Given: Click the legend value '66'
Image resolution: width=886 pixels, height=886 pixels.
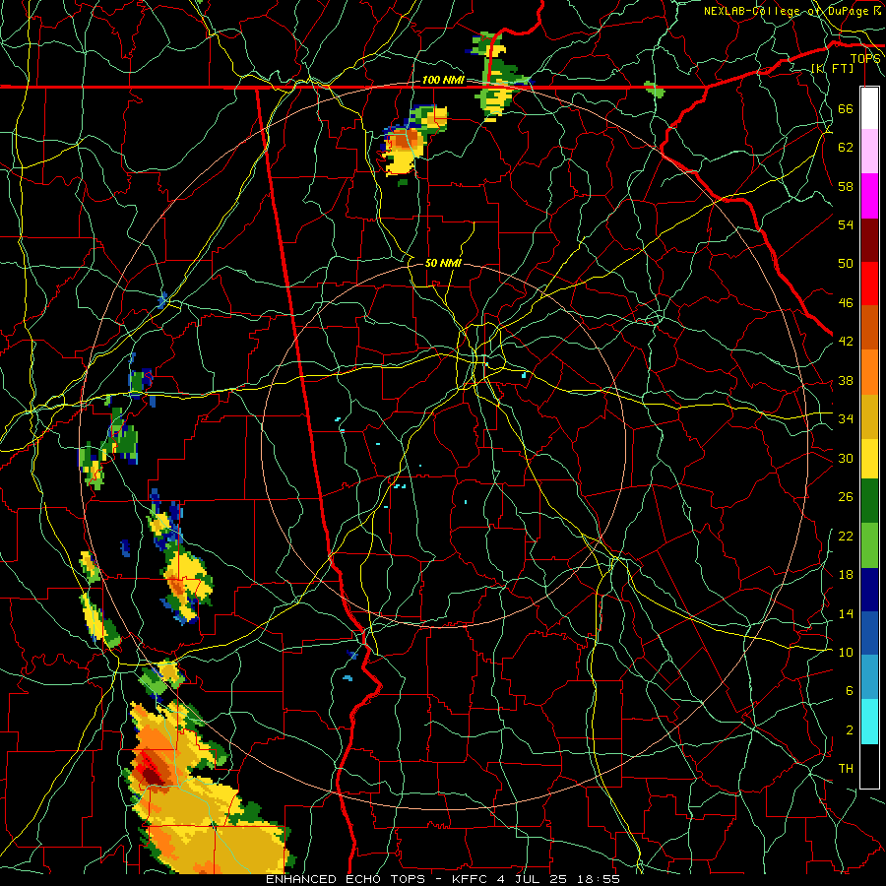Looking at the screenshot, I should point(846,108).
